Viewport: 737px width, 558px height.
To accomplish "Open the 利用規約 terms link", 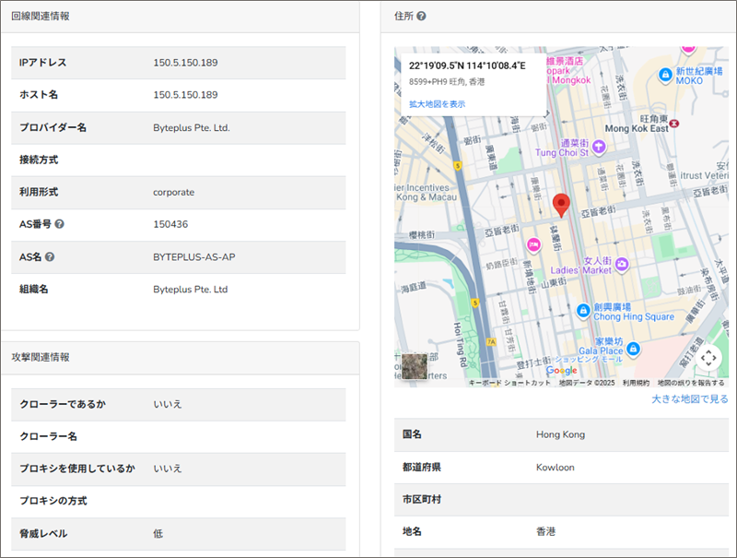I will 636,383.
